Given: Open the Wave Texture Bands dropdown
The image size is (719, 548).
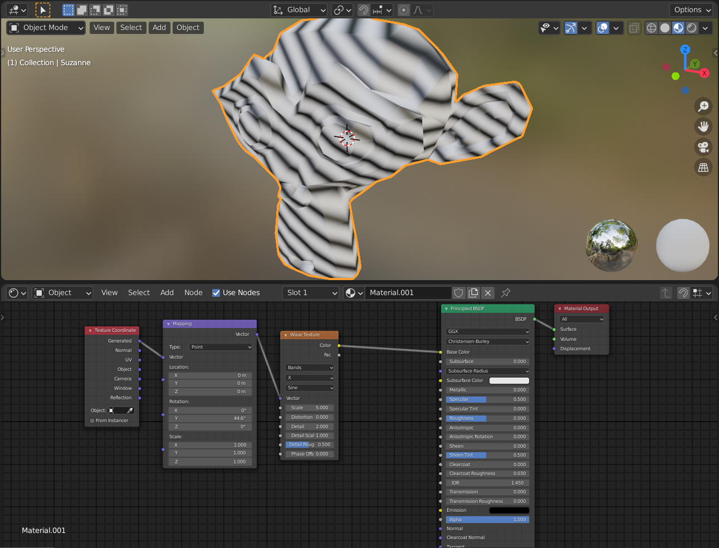Looking at the screenshot, I should coord(310,368).
